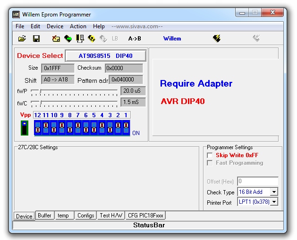
Task: Click the open file folder icon
Action: [x=22, y=39]
